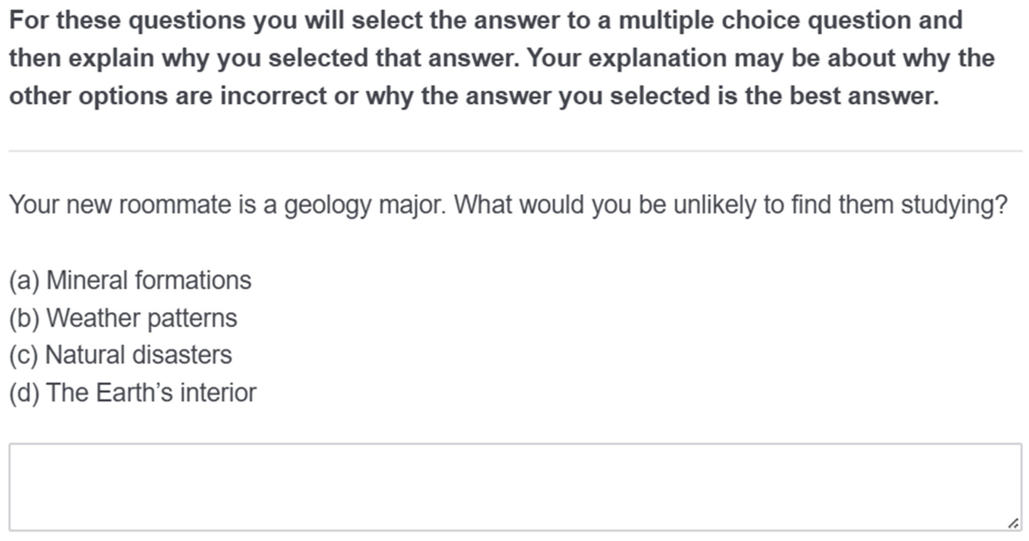The width and height of the screenshot is (1029, 541).
Task: Click the word "incorrect" in the instructions
Action: pyautogui.click(x=273, y=96)
